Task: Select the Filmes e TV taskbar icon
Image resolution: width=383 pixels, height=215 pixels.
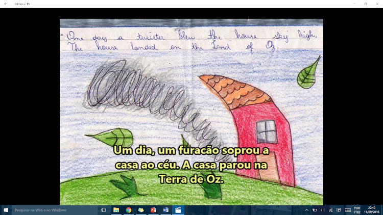Action: (178, 210)
